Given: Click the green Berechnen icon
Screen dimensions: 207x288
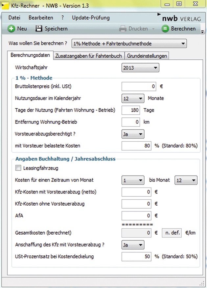Looking at the screenshot, I should [x=165, y=29].
